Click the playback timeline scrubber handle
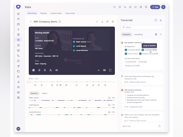The height and width of the screenshot is (137, 183). [29, 82]
